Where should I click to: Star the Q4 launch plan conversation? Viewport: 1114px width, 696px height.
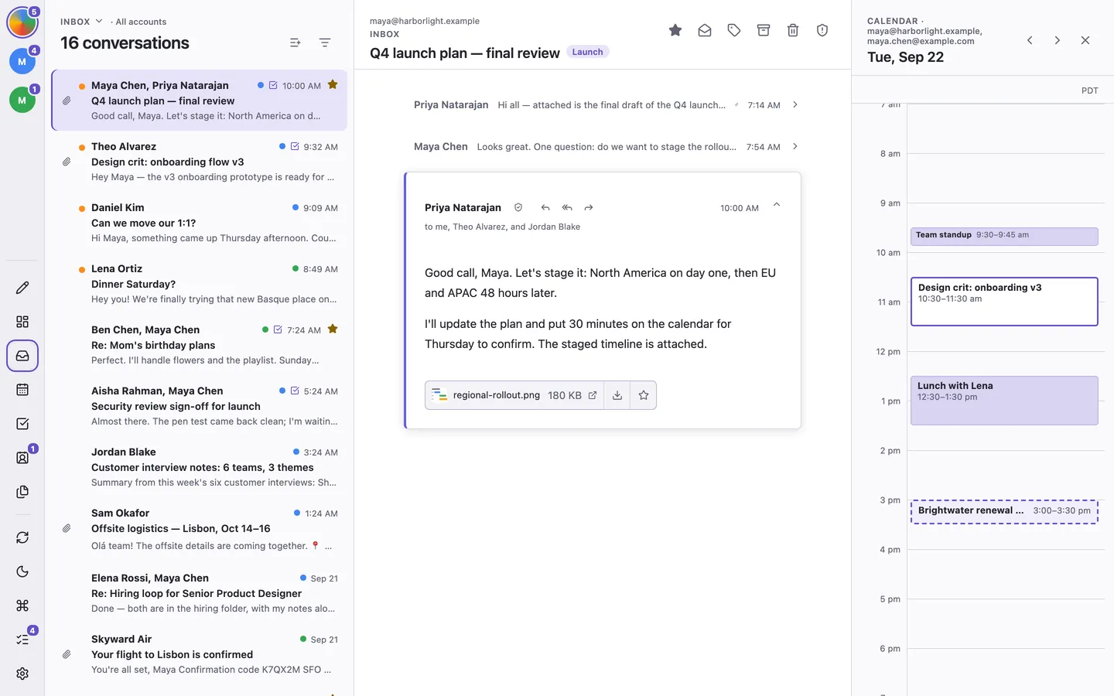click(x=675, y=30)
